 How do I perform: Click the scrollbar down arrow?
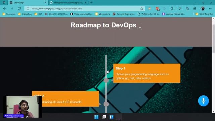pos(214,111)
